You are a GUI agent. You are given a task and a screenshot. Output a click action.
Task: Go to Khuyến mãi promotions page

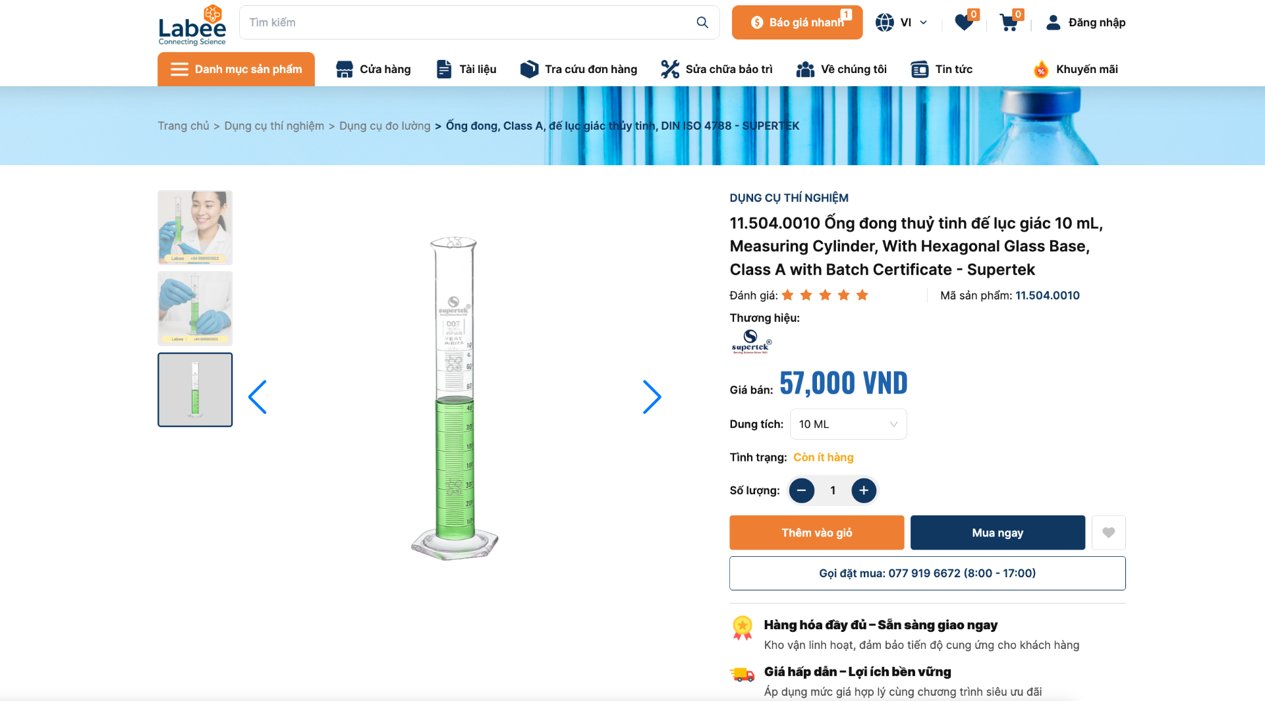coord(1075,69)
